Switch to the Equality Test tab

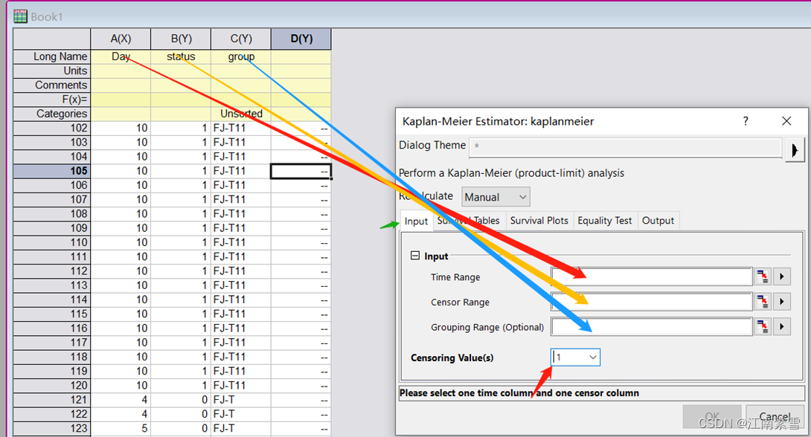pos(605,221)
